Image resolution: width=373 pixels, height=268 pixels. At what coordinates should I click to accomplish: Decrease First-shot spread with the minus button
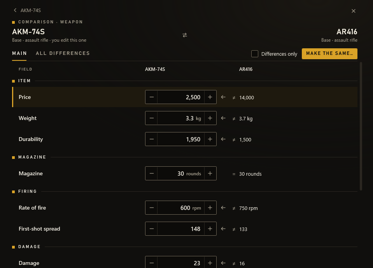tap(152, 228)
